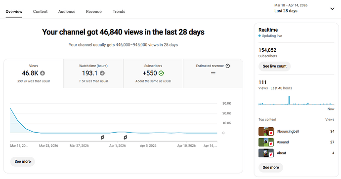Select the Estimated revenue card

213,73
